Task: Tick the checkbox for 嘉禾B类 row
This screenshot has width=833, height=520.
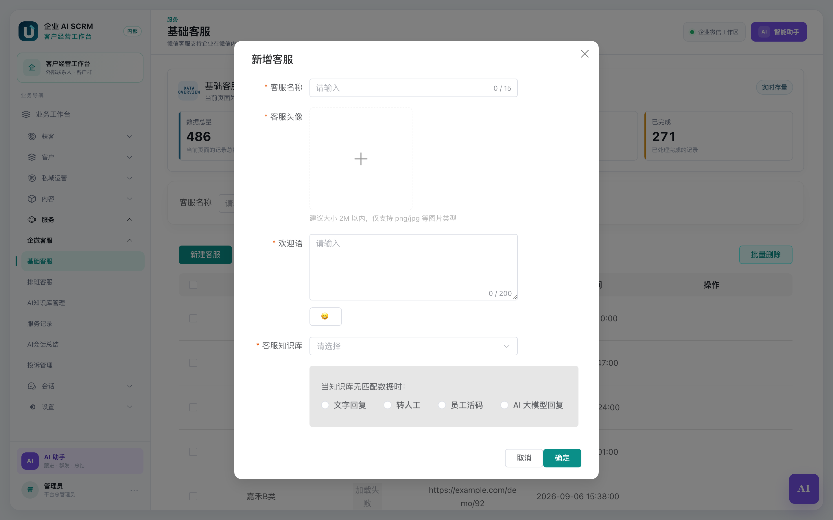Action: point(193,496)
